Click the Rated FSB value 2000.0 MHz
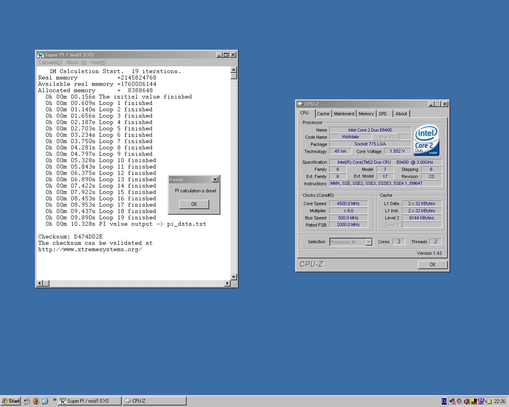This screenshot has width=509, height=407. [x=348, y=225]
